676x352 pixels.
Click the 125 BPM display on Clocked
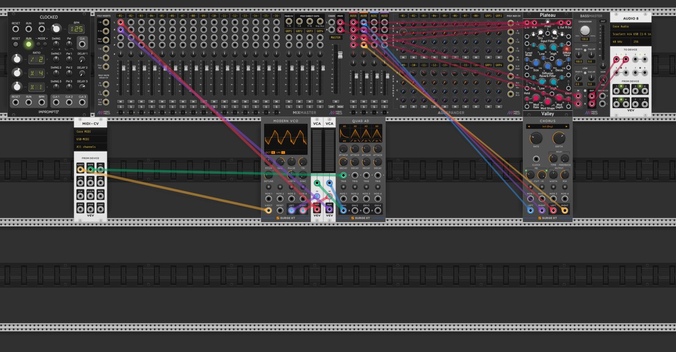(77, 29)
